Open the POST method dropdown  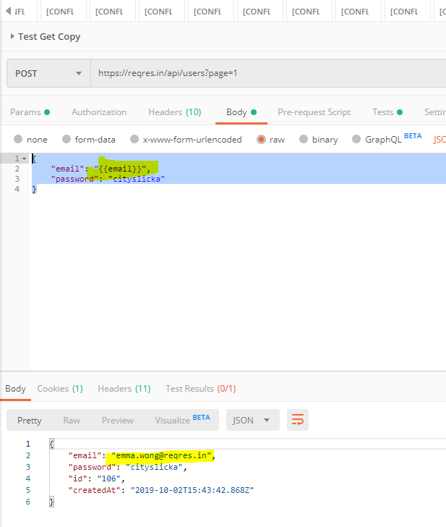pyautogui.click(x=48, y=73)
